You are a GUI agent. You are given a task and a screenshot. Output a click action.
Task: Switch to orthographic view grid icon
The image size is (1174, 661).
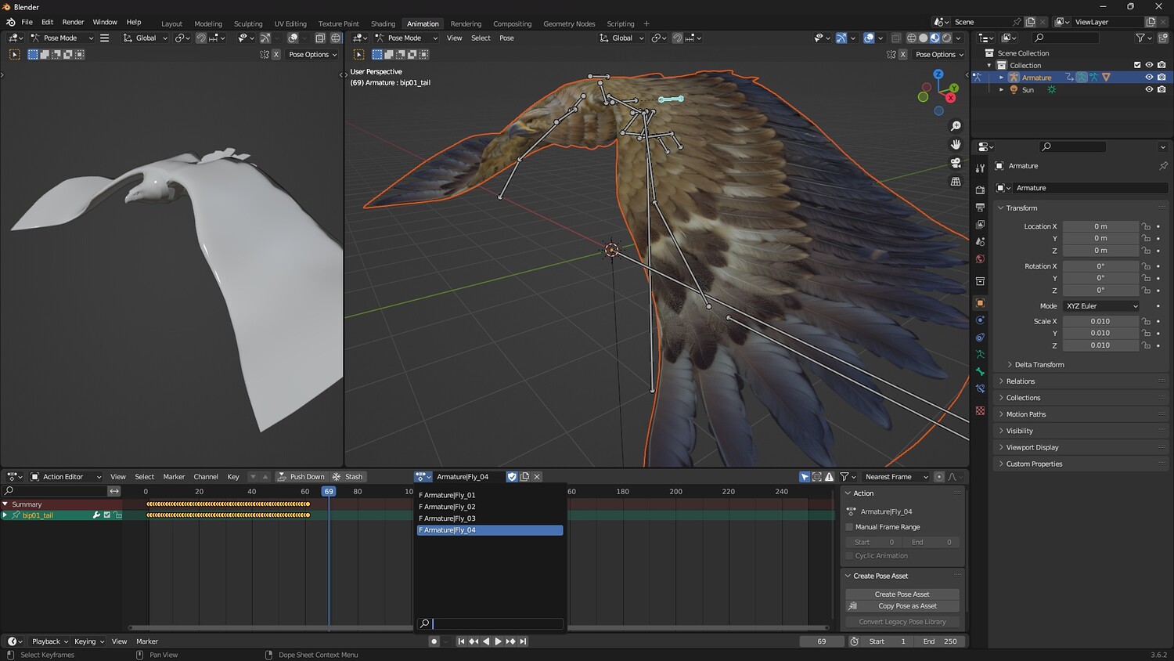click(956, 182)
